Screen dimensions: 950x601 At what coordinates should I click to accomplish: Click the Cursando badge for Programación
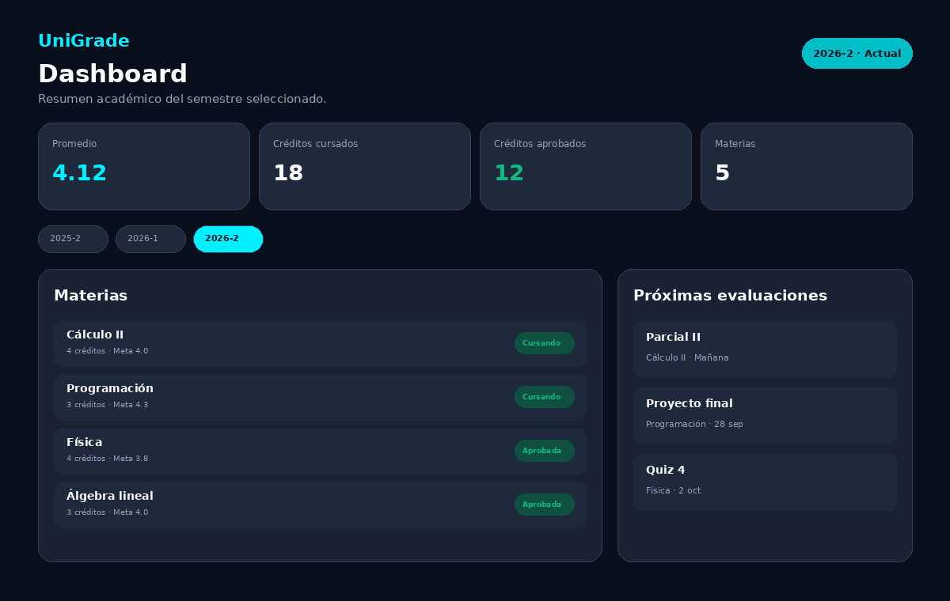point(545,397)
